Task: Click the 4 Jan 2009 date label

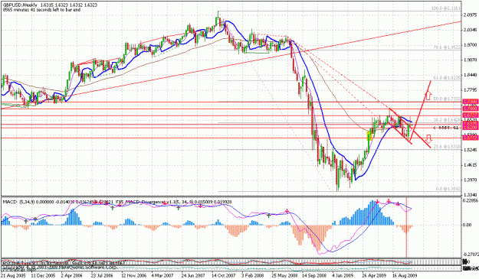Action: pyautogui.click(x=343, y=275)
